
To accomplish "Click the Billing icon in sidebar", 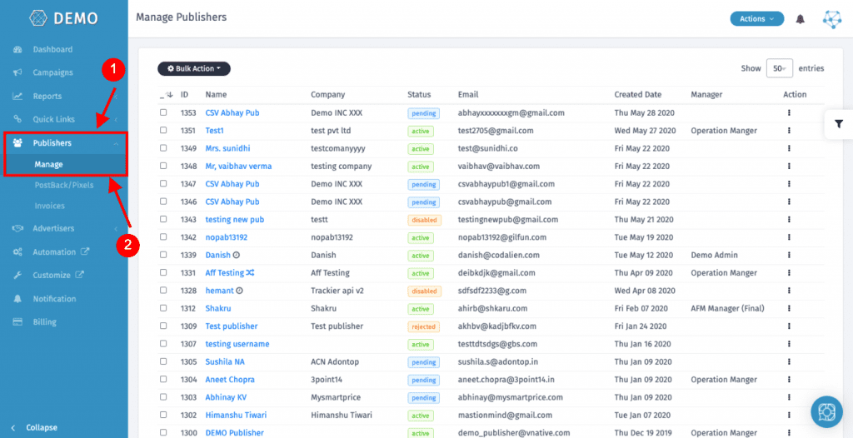I will click(x=17, y=322).
